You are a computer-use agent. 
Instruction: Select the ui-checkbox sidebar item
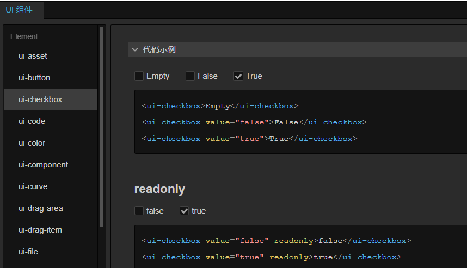[40, 99]
